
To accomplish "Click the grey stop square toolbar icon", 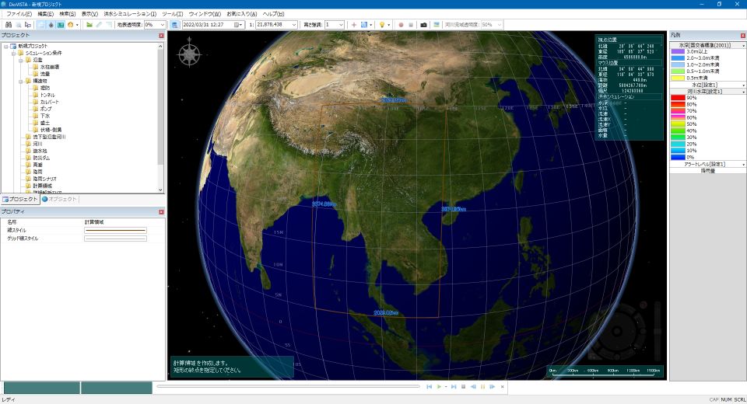I will coord(411,25).
